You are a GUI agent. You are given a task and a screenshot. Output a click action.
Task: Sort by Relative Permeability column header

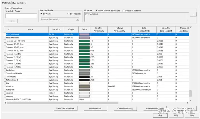point(119,29)
